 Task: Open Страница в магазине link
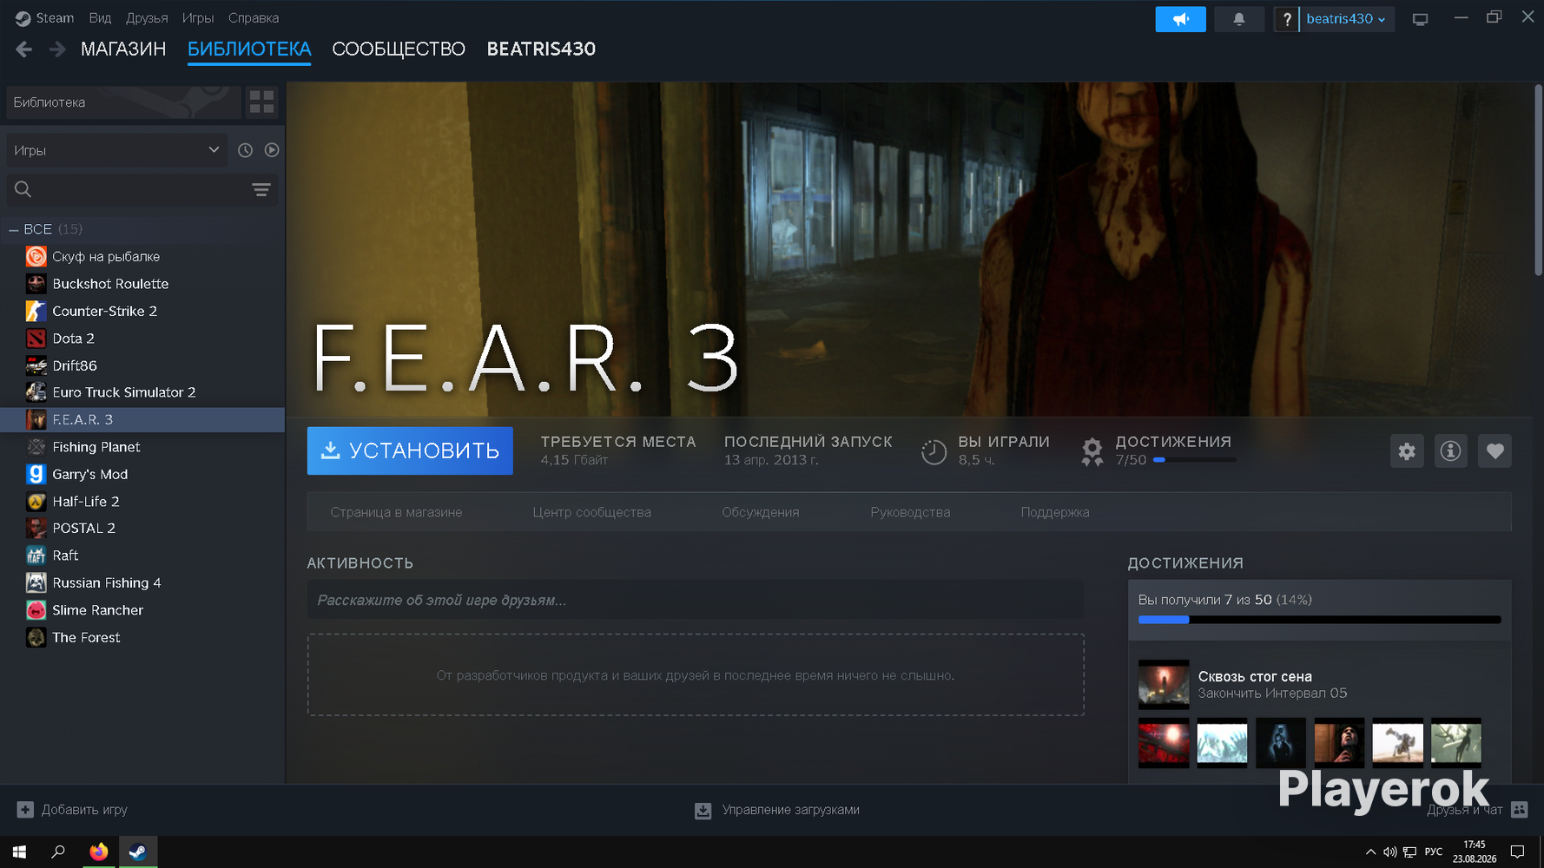[x=396, y=512]
